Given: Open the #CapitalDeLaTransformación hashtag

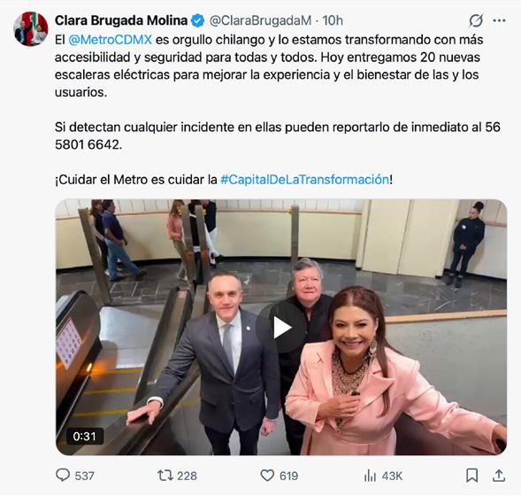Looking at the screenshot, I should point(304,180).
